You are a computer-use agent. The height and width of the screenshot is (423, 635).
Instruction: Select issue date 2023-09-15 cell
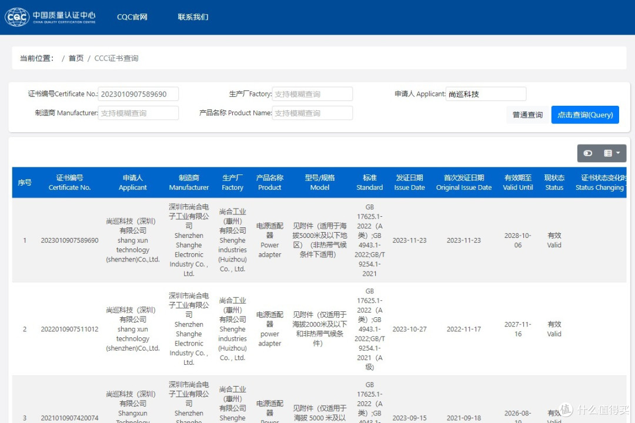tap(409, 418)
